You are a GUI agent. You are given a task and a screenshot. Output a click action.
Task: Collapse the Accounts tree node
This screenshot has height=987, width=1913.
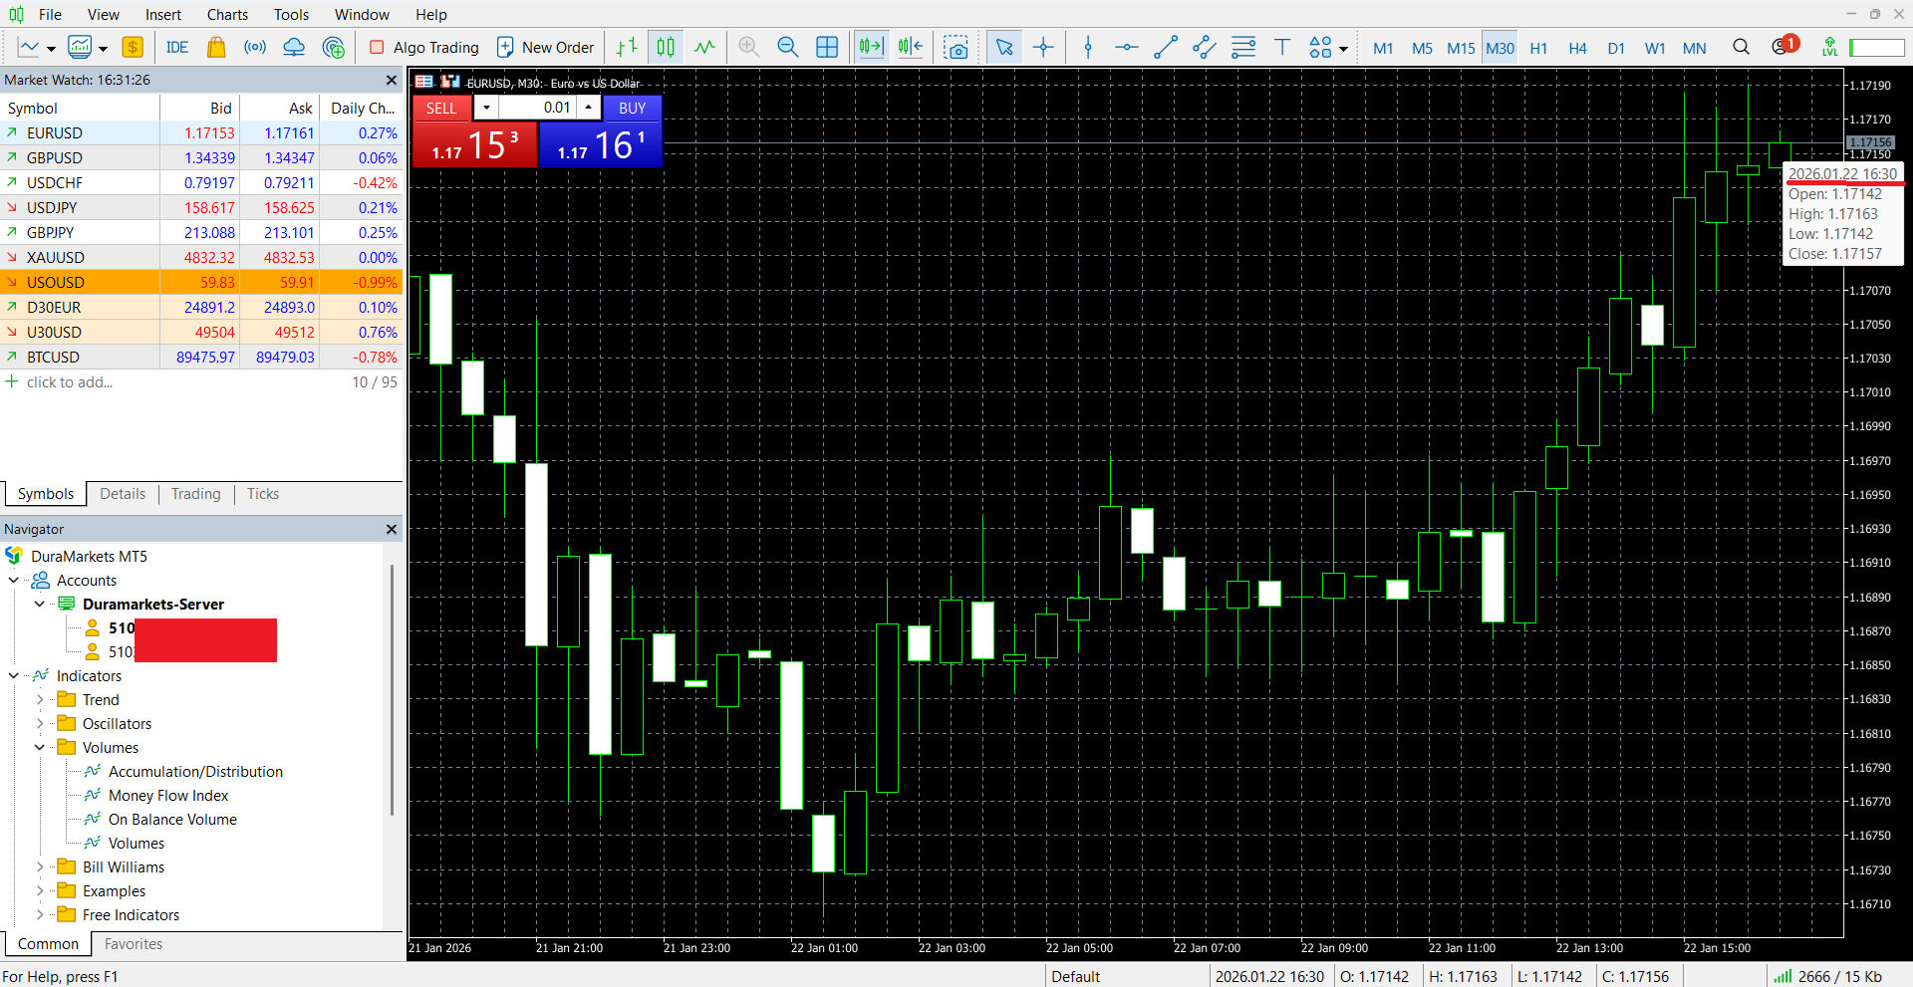pos(14,580)
